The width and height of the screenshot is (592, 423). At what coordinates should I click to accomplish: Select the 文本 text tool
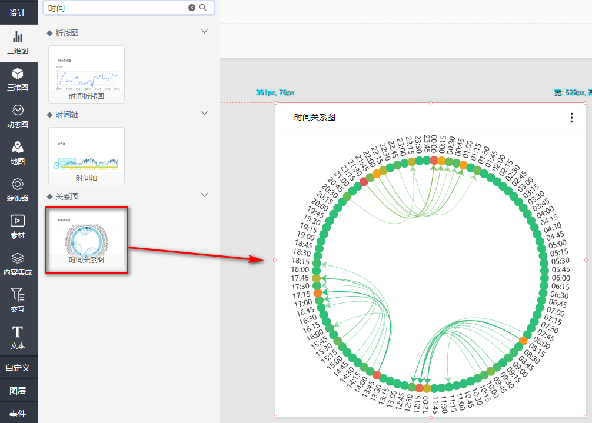click(x=18, y=338)
